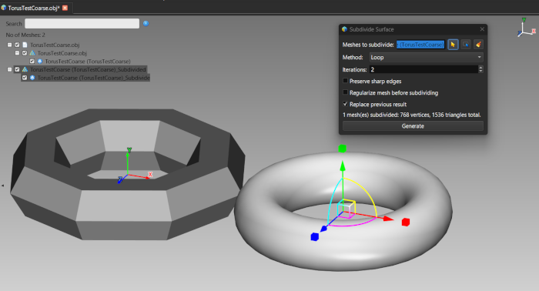Click the pick-mesh arrow icon in Subdivide Surface

click(453, 45)
